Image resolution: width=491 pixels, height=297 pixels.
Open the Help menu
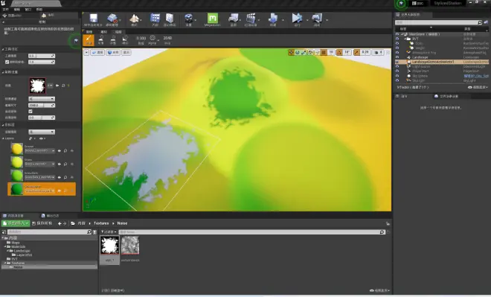(x=39, y=10)
